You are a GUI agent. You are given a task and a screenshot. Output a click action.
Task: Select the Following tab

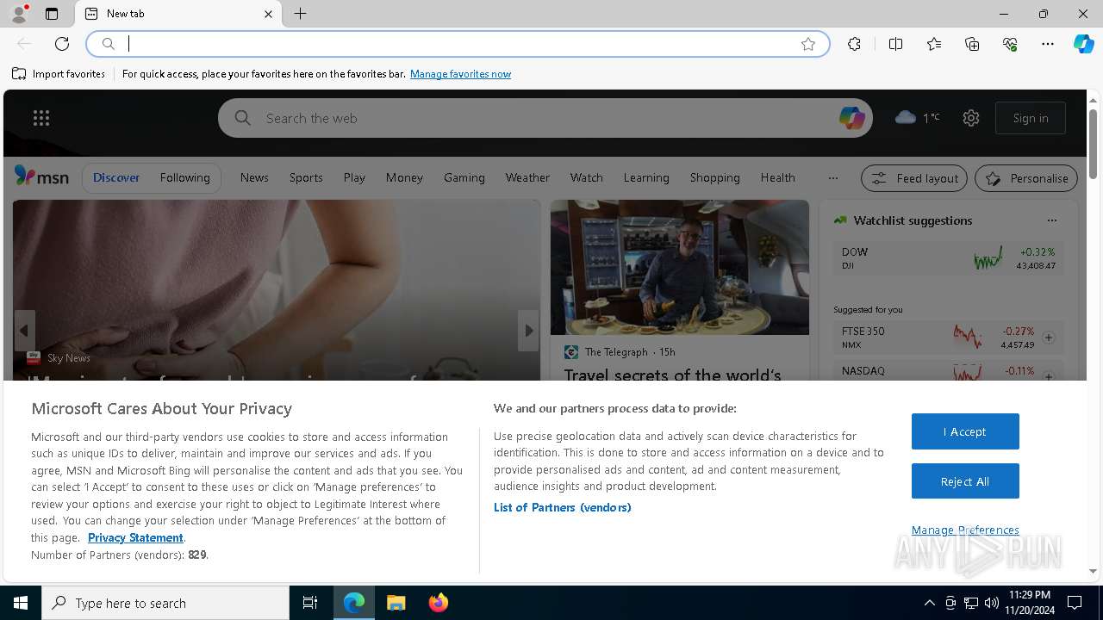[x=184, y=177]
